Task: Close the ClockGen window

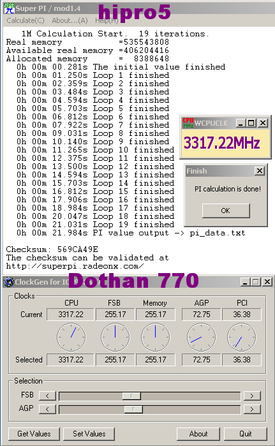Action: click(x=267, y=282)
